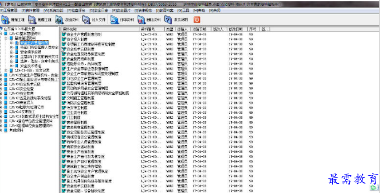Expand the 各部门各级管理人员安全 node
The height and width of the screenshot is (193, 382).
tap(12, 47)
